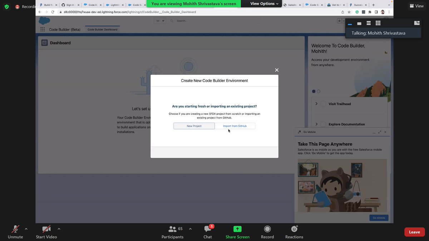Open the Salesforce App Launcher grid
Viewport: 429px width, 241px height.
(43, 30)
